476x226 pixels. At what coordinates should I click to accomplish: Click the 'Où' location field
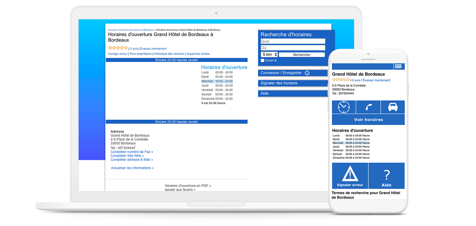(x=293, y=48)
